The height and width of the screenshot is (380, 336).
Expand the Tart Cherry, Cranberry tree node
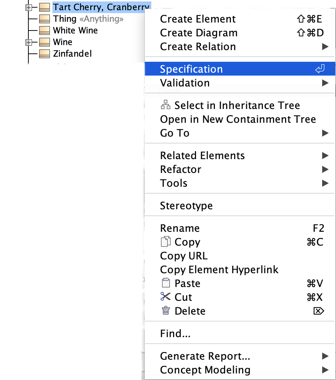pyautogui.click(x=29, y=7)
